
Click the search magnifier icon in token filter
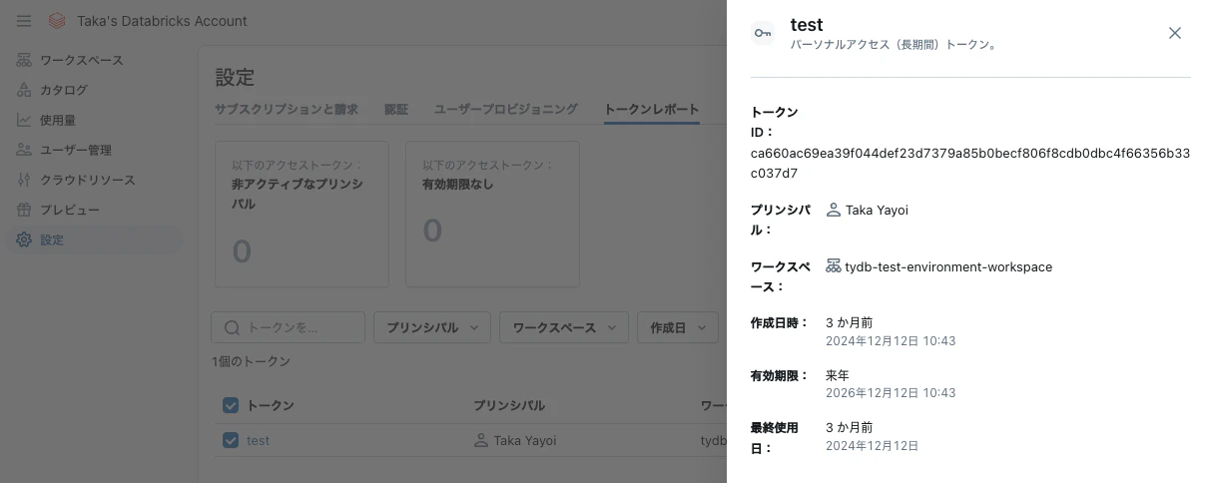[232, 327]
